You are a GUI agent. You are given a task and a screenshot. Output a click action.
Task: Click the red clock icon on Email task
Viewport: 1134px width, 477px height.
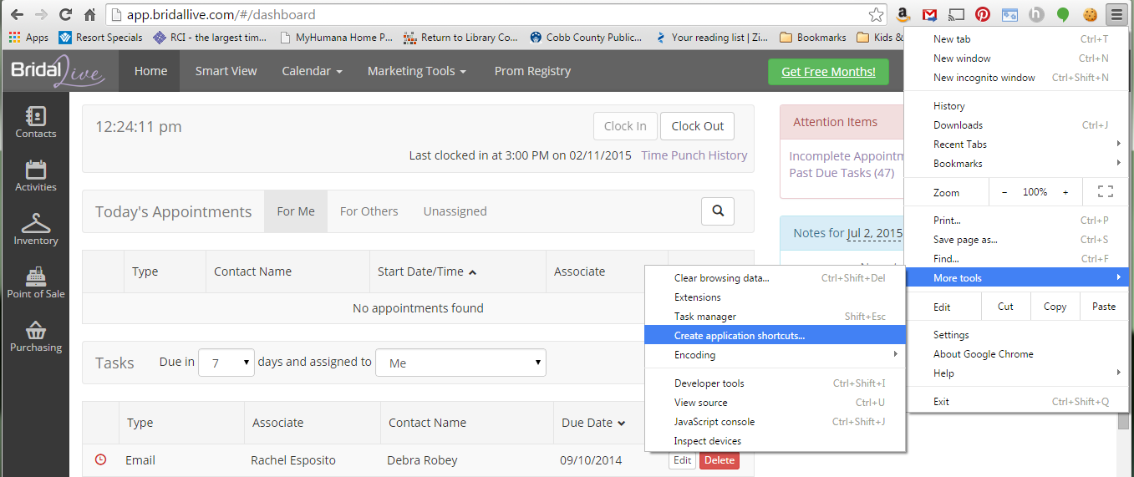[x=101, y=459]
